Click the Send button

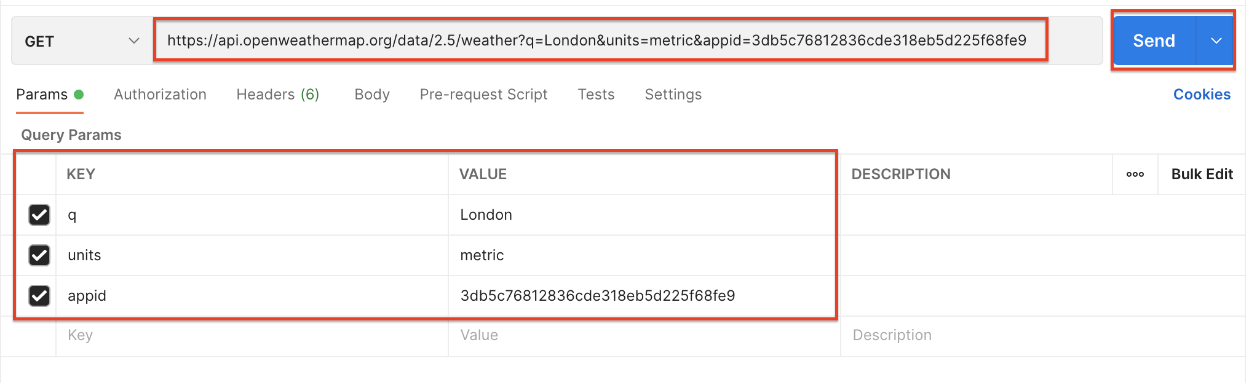tap(1154, 41)
